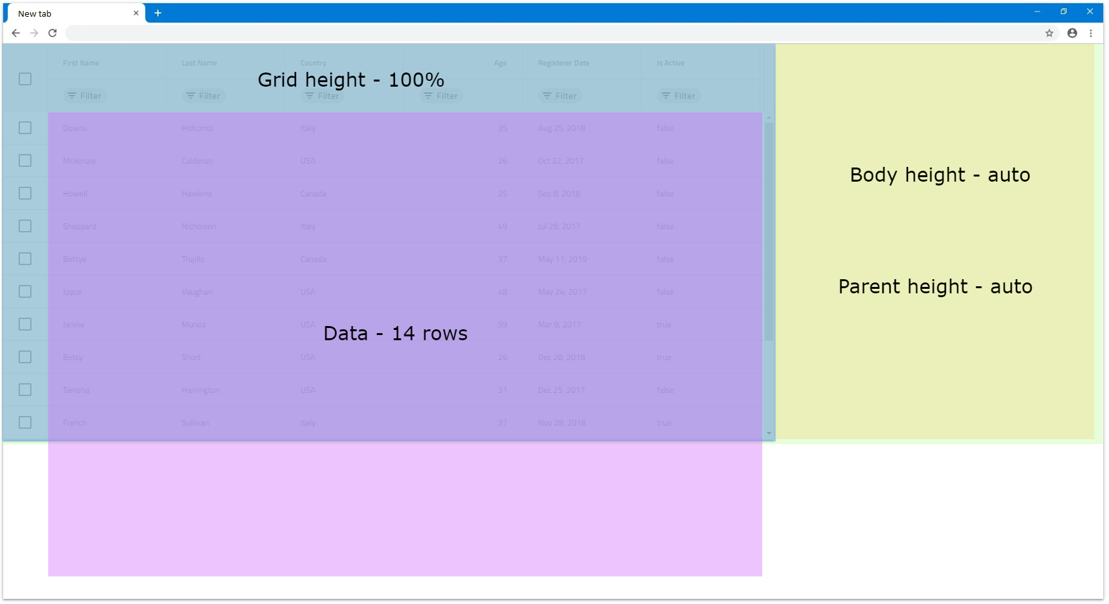Viewport: 1109px width, 604px height.
Task: Open the Last Name filter chip
Action: click(204, 96)
